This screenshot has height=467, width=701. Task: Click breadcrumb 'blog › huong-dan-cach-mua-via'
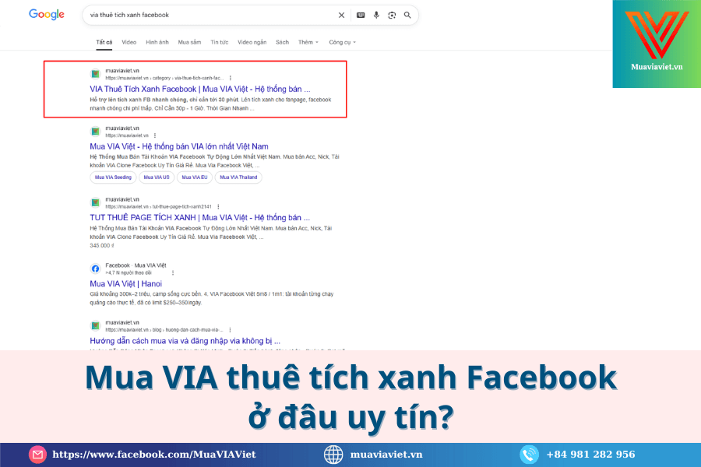tap(188, 330)
